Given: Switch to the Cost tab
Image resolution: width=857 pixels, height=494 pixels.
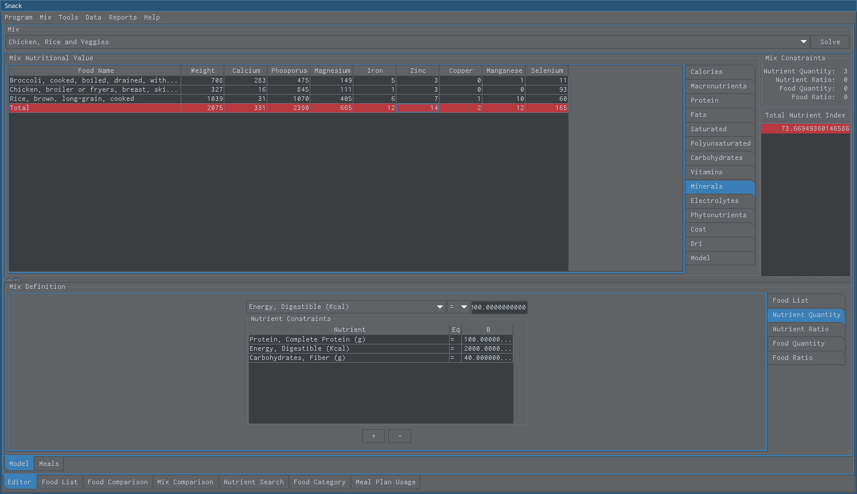Looking at the screenshot, I should (720, 229).
